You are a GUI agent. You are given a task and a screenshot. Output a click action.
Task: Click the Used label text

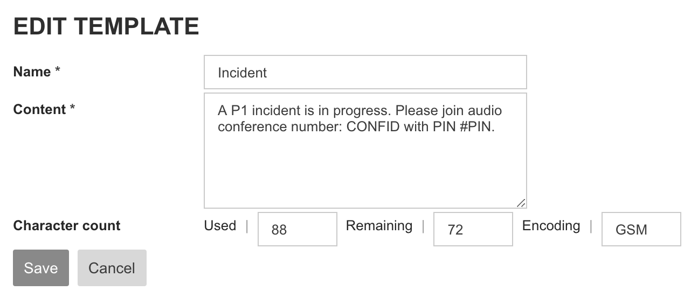click(220, 225)
